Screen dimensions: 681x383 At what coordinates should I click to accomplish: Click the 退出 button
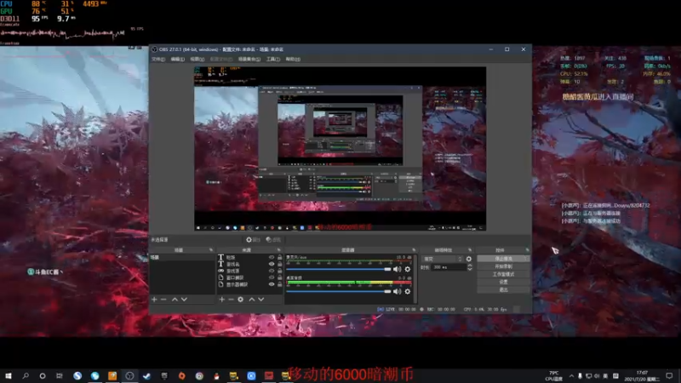[503, 289]
